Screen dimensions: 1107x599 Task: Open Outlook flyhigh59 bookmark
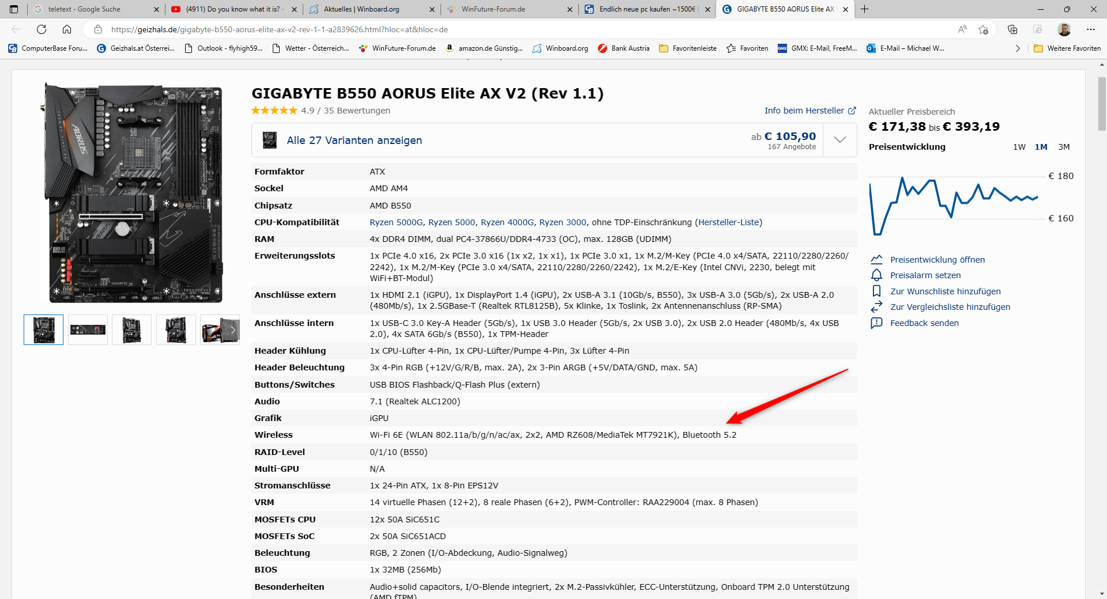point(223,48)
